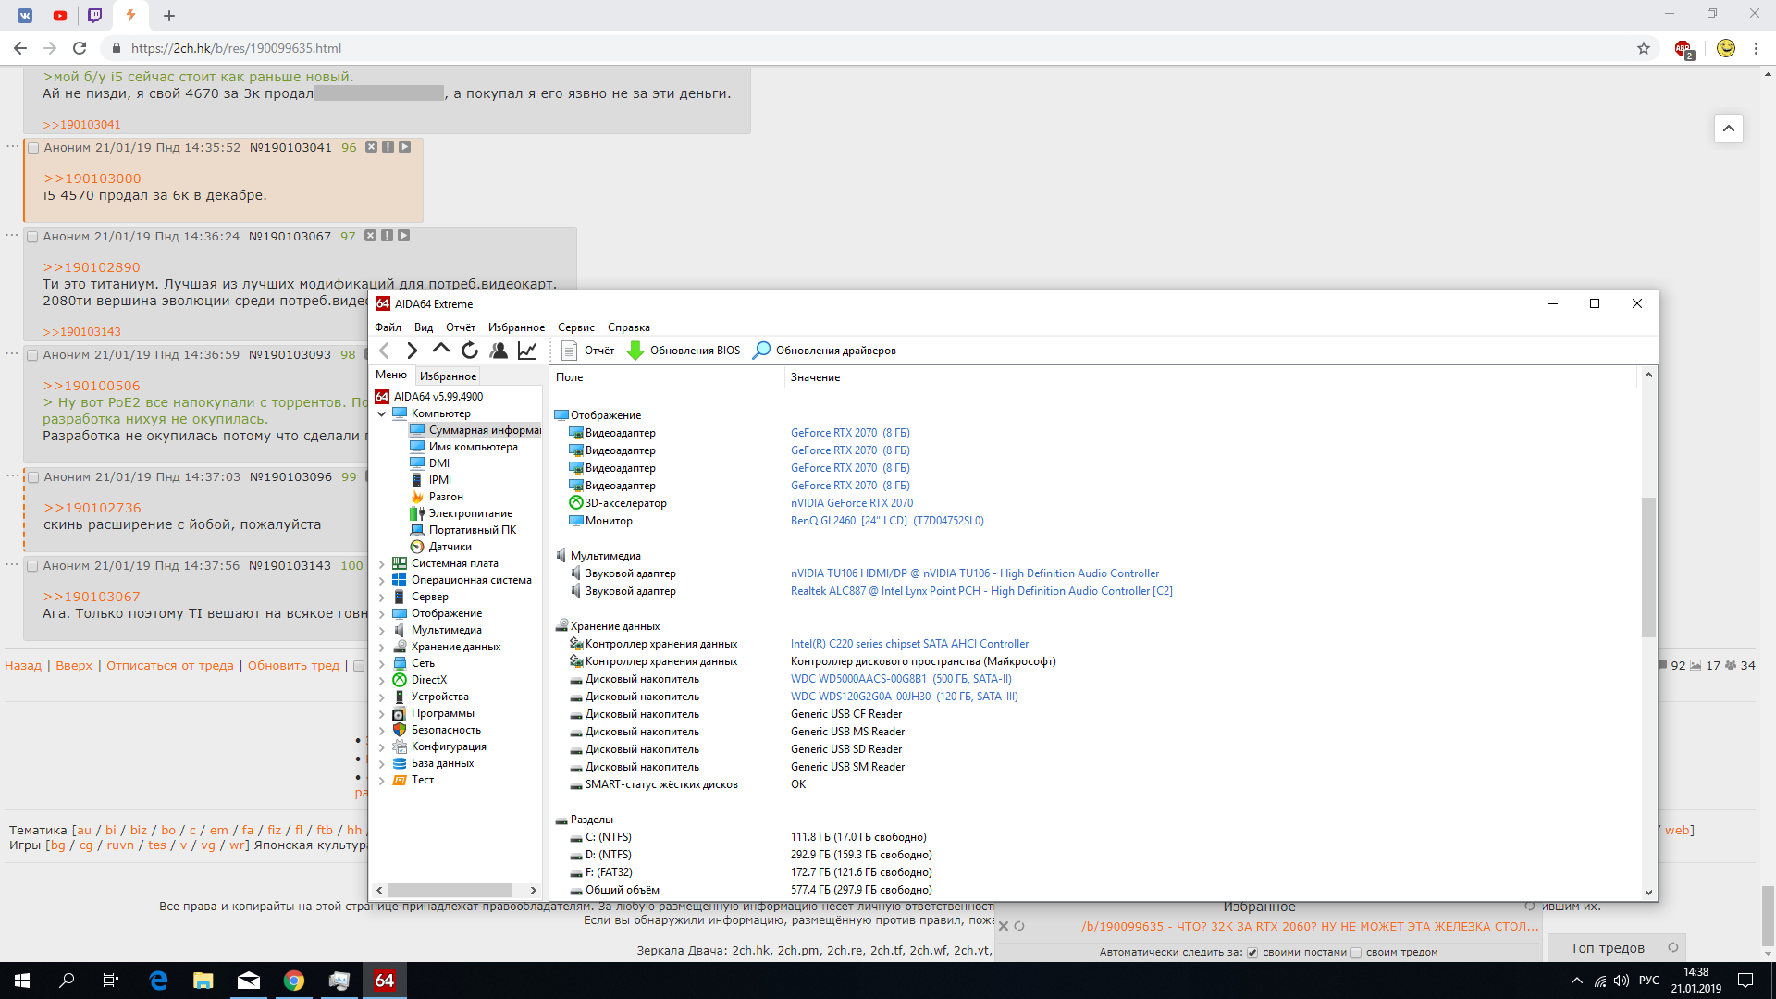Toggle the своими постами follow checkbox

point(1252,953)
